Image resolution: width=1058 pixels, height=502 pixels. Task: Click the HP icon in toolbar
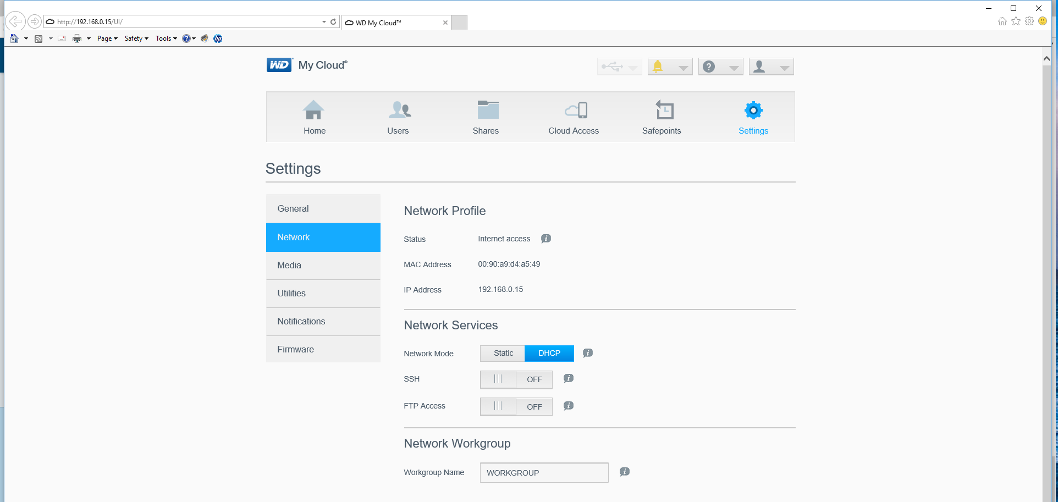pos(218,38)
